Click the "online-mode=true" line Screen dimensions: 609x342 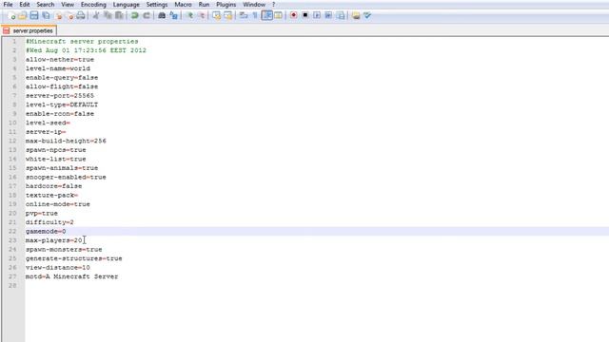point(58,204)
